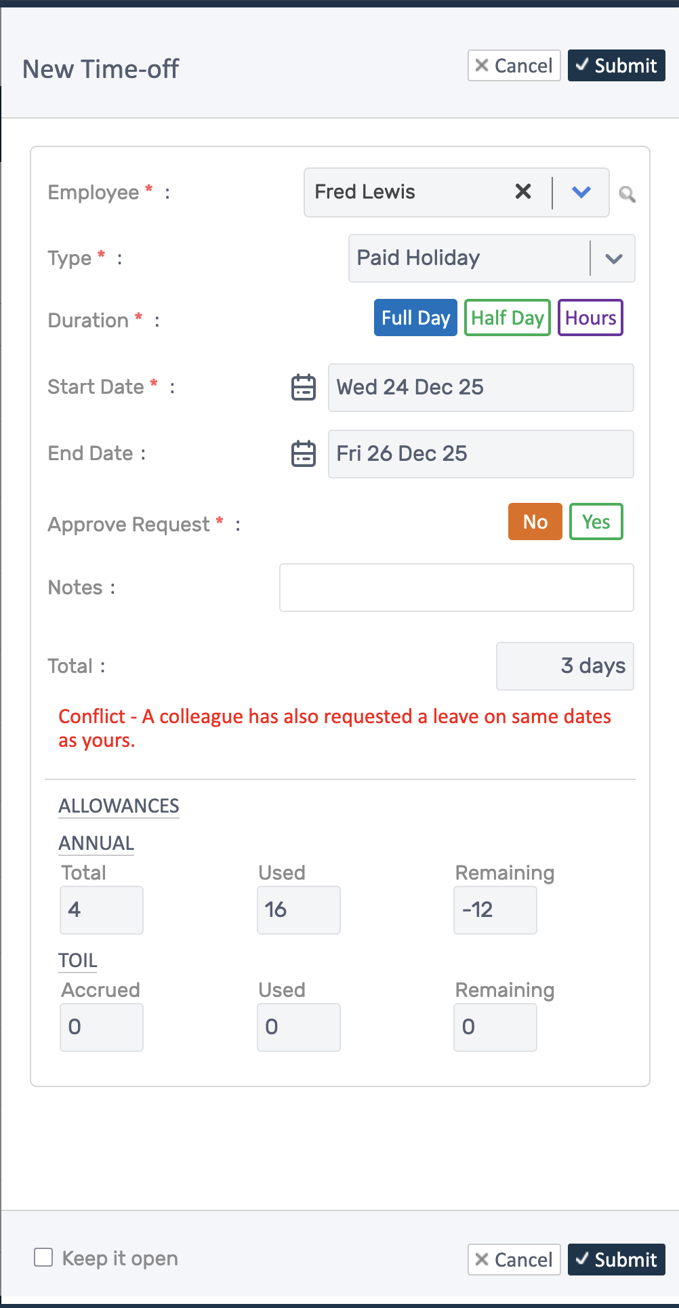Click the ANNUAL allowance label
The image size is (679, 1308).
point(96,842)
